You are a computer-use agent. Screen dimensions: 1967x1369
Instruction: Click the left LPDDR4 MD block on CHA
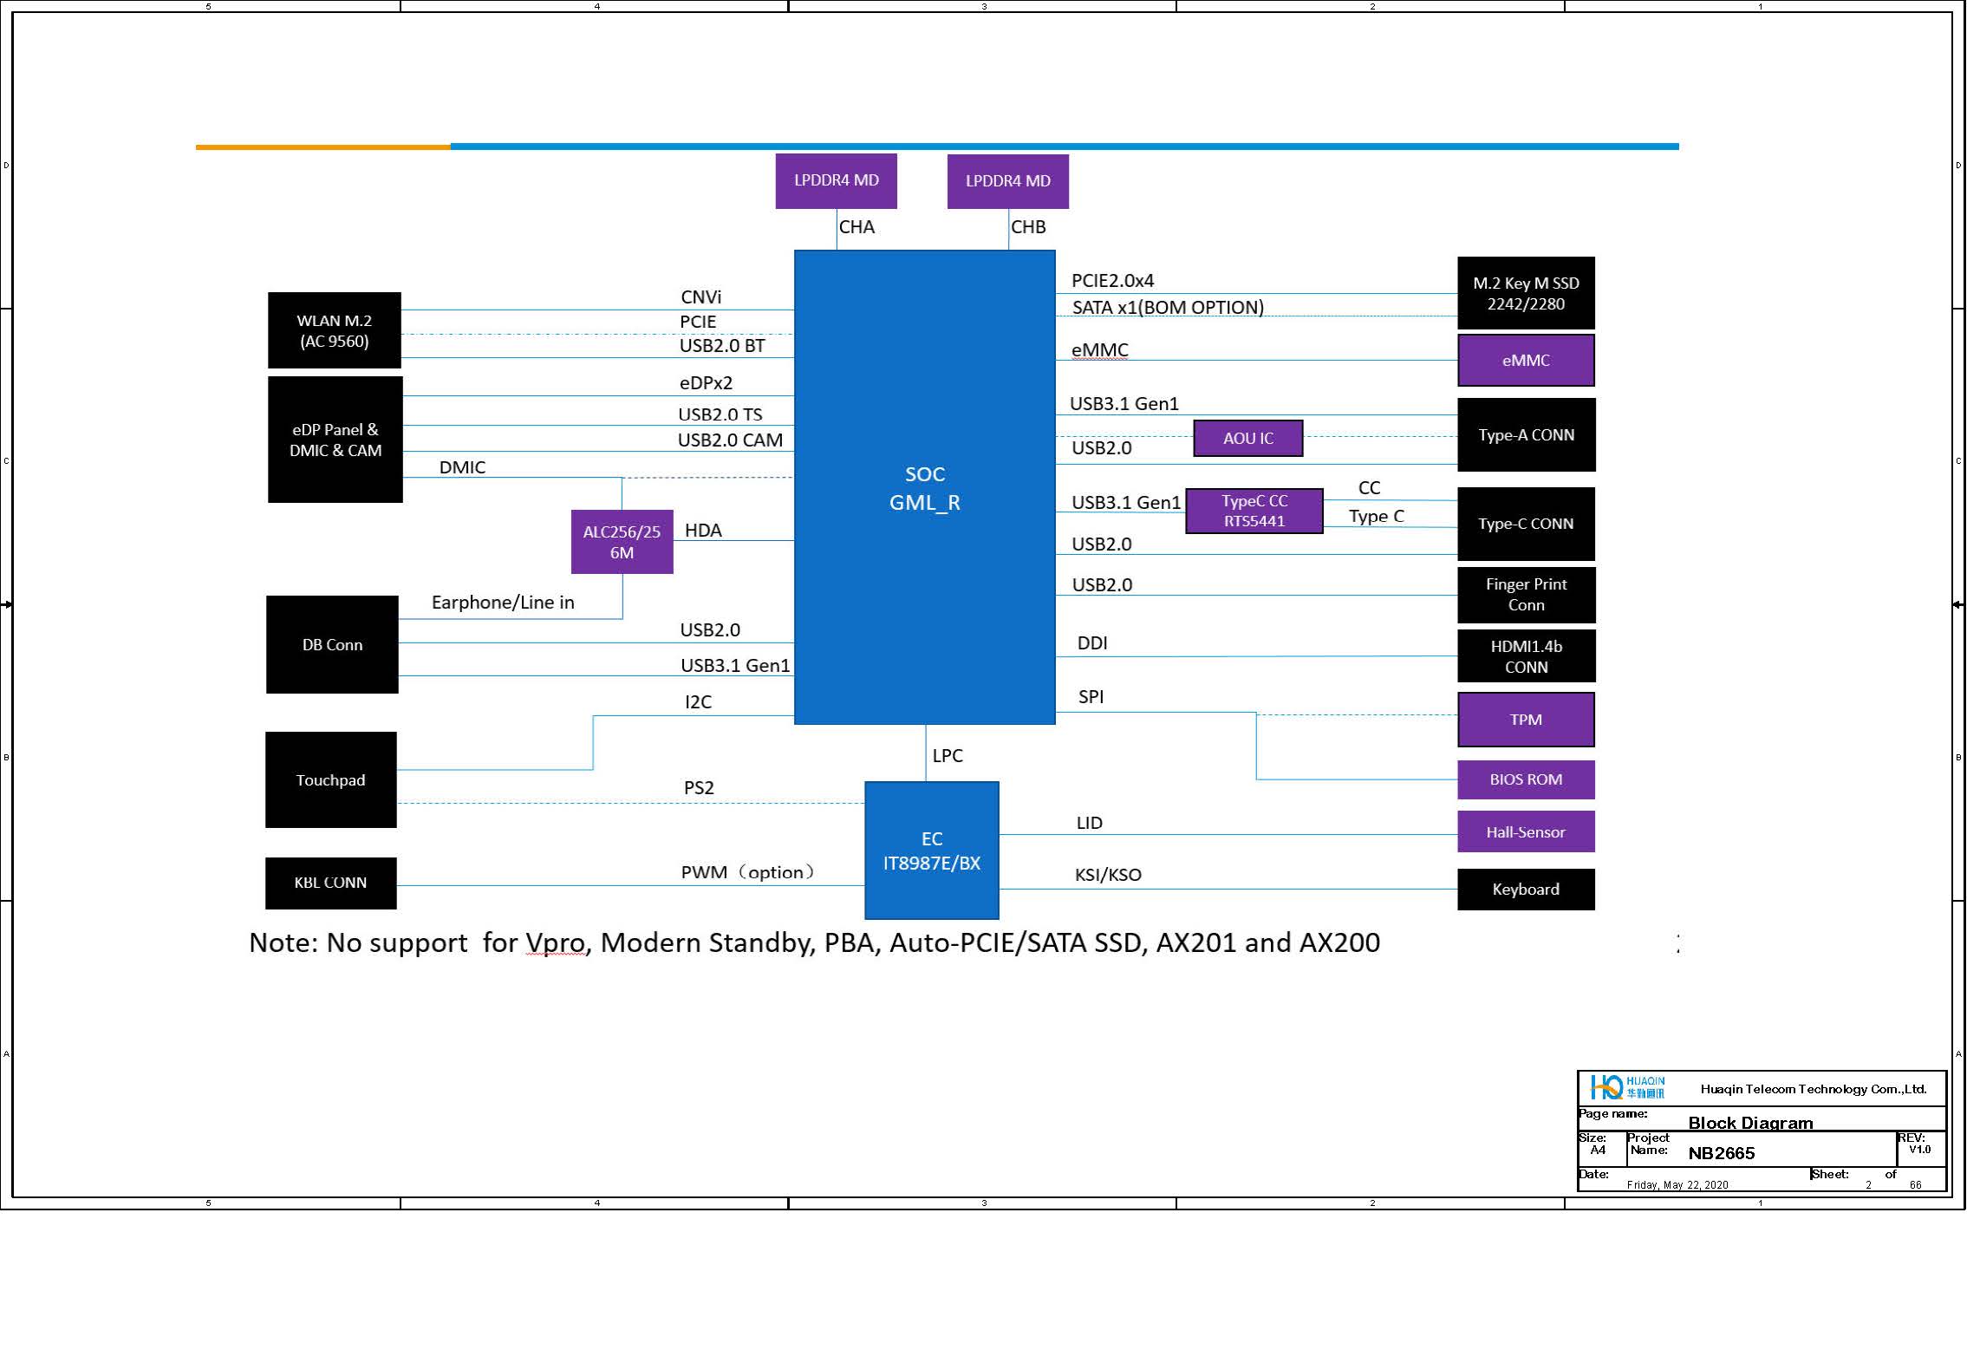click(x=836, y=180)
